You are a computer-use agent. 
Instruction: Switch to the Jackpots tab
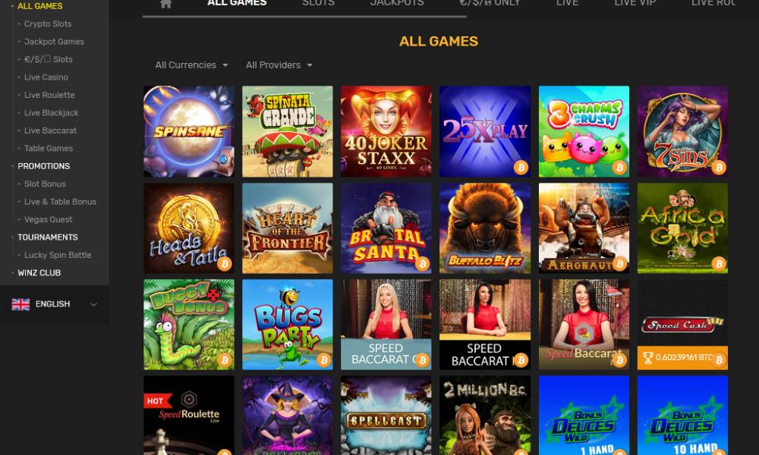click(x=397, y=3)
